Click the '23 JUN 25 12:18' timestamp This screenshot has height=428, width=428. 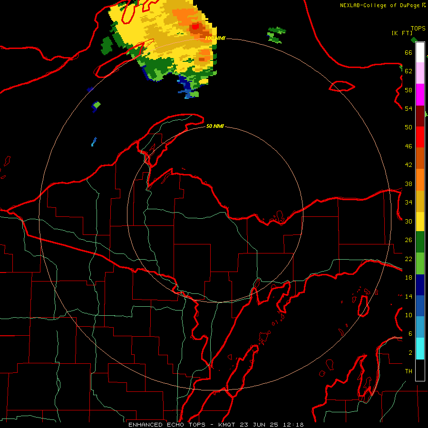272,425
